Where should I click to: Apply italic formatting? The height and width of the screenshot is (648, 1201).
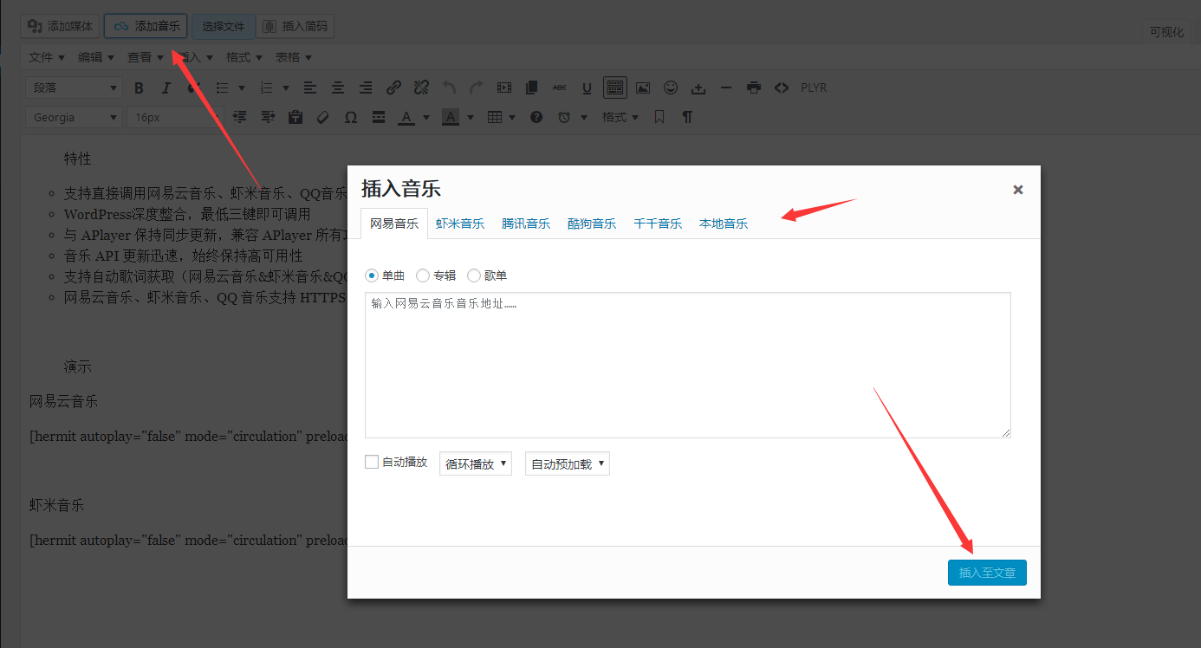point(166,87)
